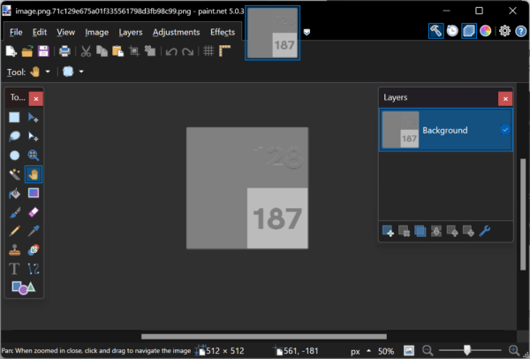Close the Layers panel
The image size is (530, 359).
tap(505, 99)
